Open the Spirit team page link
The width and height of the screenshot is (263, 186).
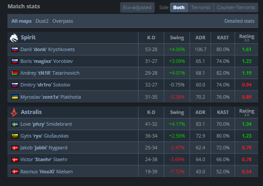[28, 38]
